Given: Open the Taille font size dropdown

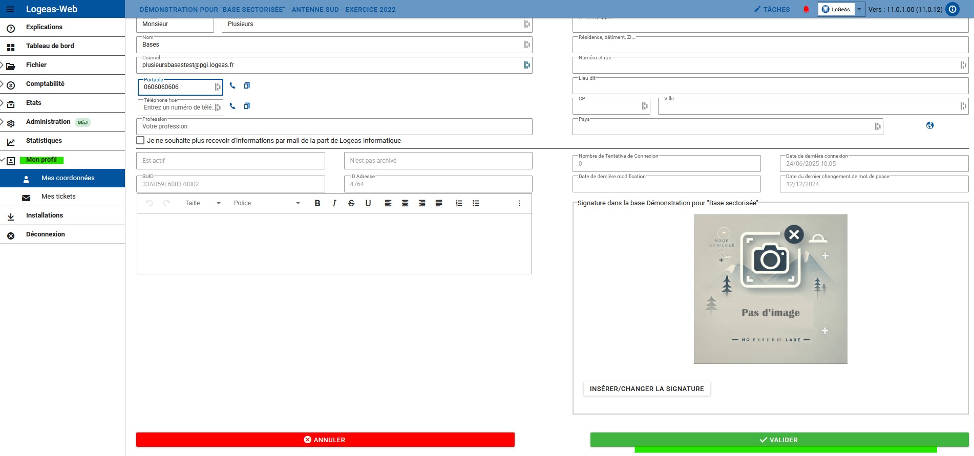Looking at the screenshot, I should pyautogui.click(x=203, y=203).
